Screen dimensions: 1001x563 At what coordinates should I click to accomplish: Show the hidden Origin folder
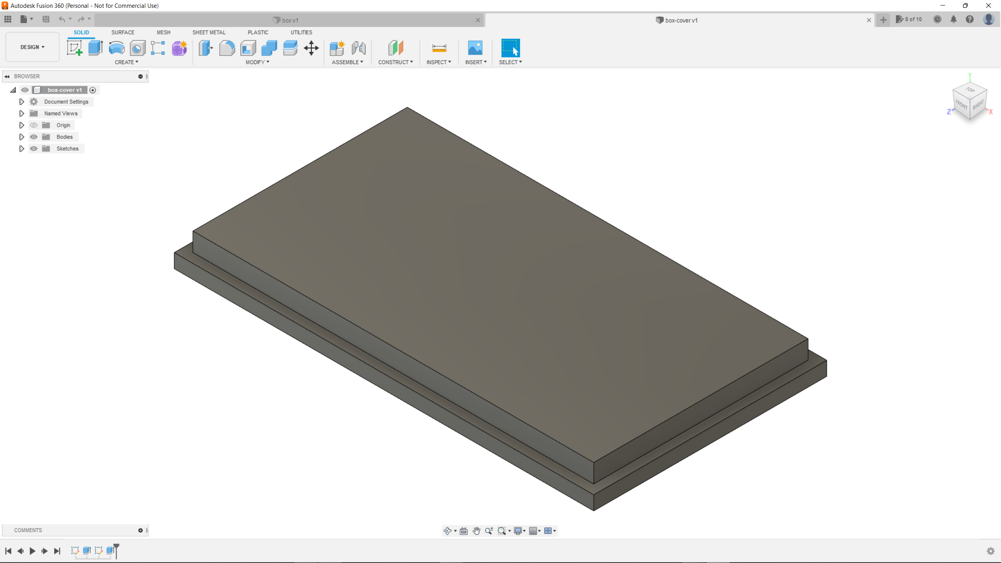pos(34,125)
